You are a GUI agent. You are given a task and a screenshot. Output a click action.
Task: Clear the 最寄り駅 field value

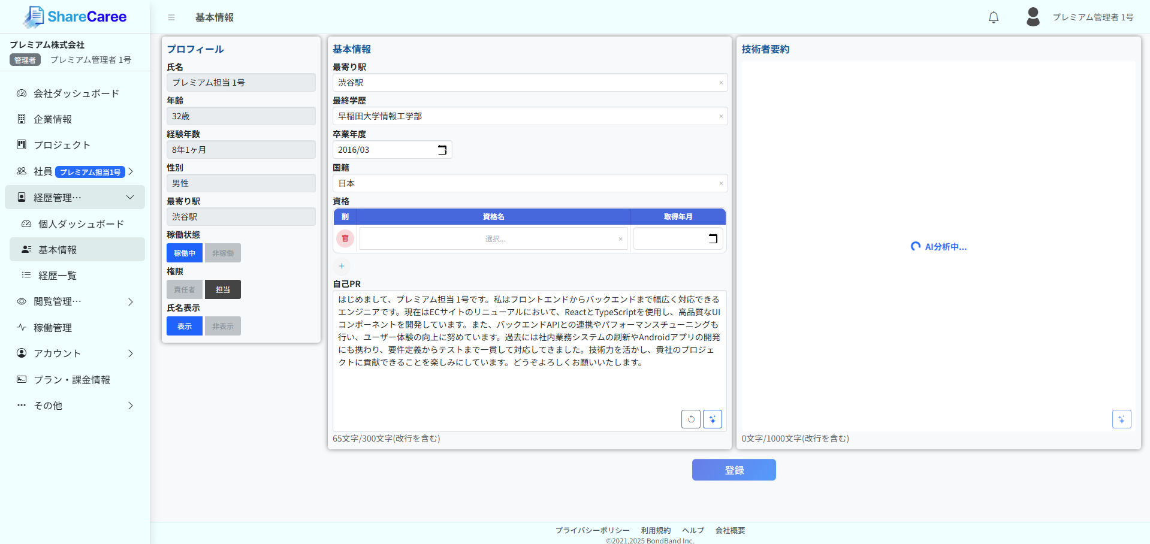tap(721, 83)
